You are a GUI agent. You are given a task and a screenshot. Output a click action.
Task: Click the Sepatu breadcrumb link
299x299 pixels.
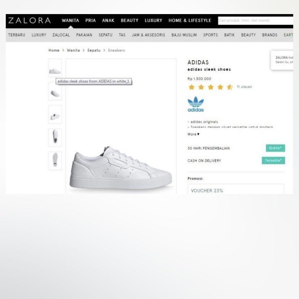tap(94, 50)
